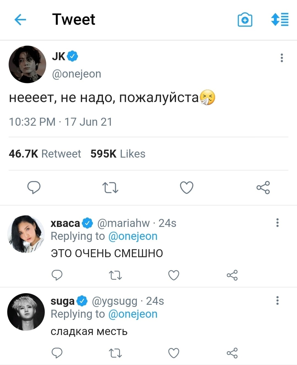Like suga's reply tweet

point(174,353)
